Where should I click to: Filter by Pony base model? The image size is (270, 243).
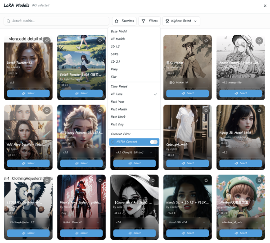(134, 69)
